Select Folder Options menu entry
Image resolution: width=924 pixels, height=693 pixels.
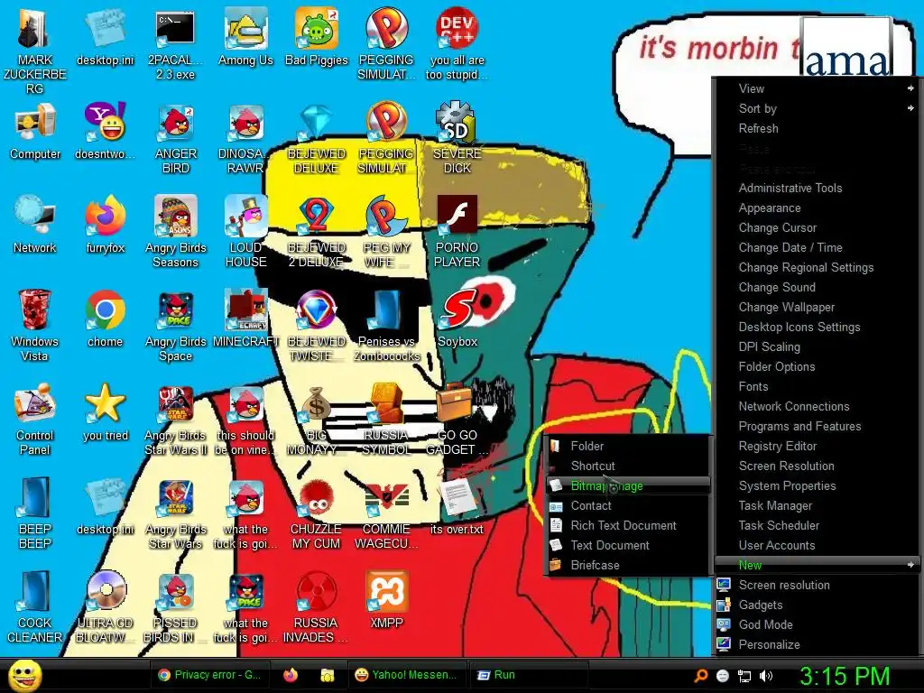[816, 366]
